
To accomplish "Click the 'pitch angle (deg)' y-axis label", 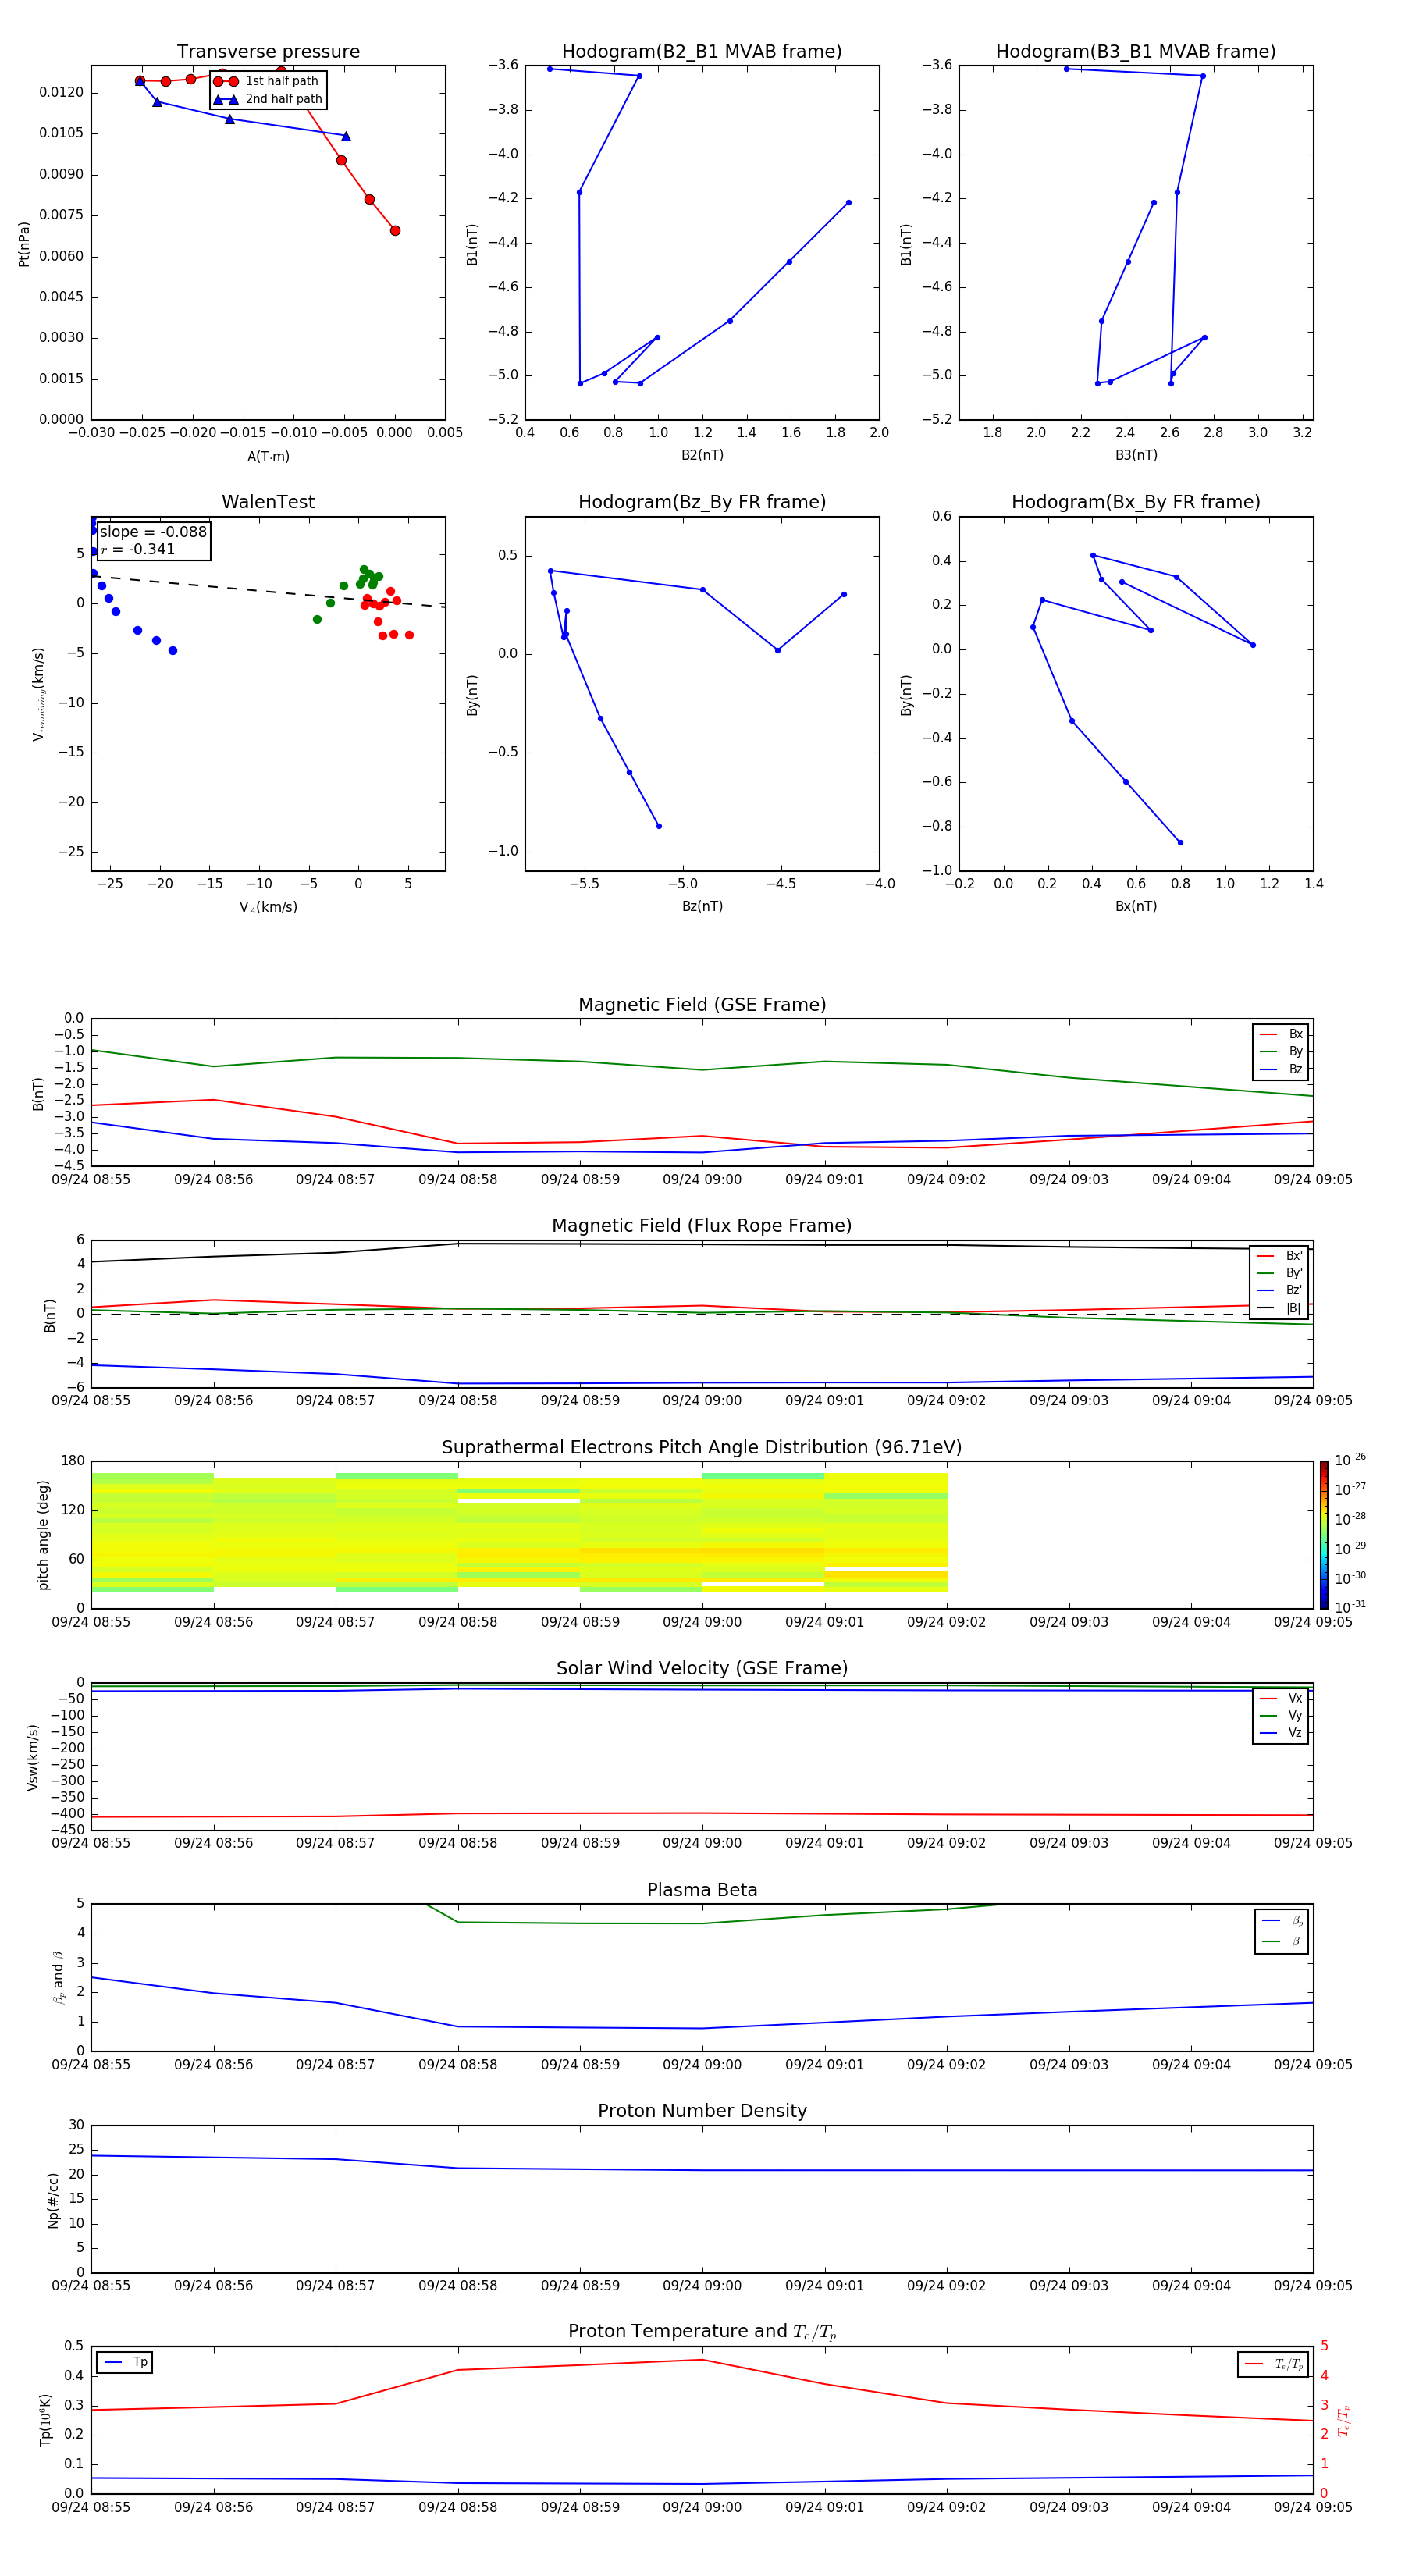I will [x=43, y=1535].
